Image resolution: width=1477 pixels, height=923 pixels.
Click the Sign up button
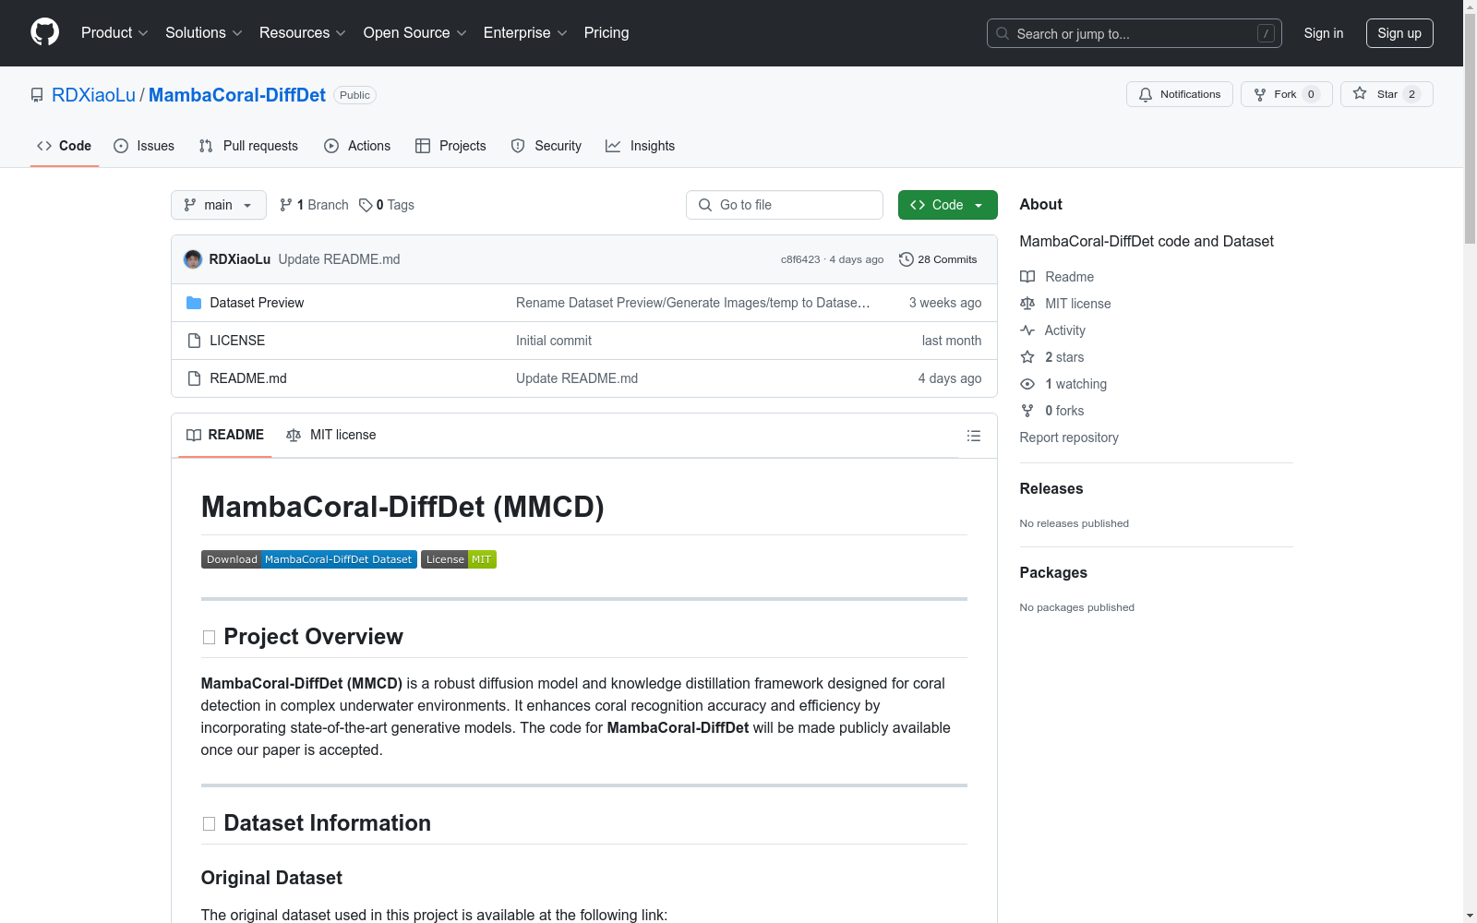1399,33
